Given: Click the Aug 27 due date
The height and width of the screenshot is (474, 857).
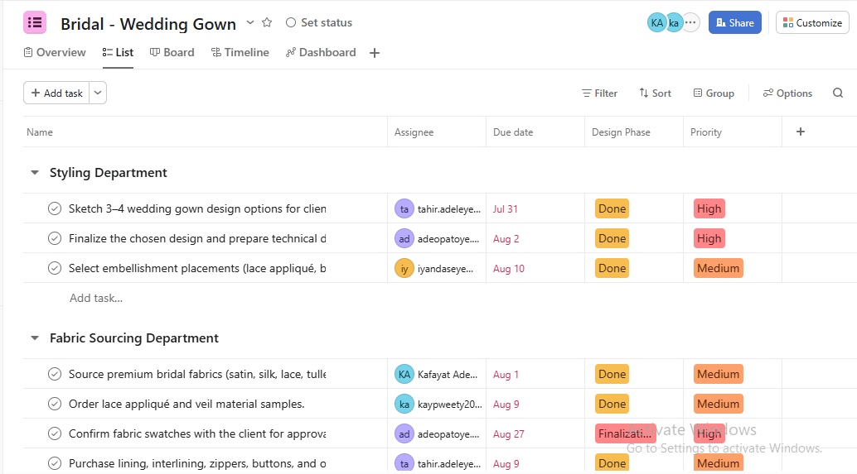Looking at the screenshot, I should (508, 433).
